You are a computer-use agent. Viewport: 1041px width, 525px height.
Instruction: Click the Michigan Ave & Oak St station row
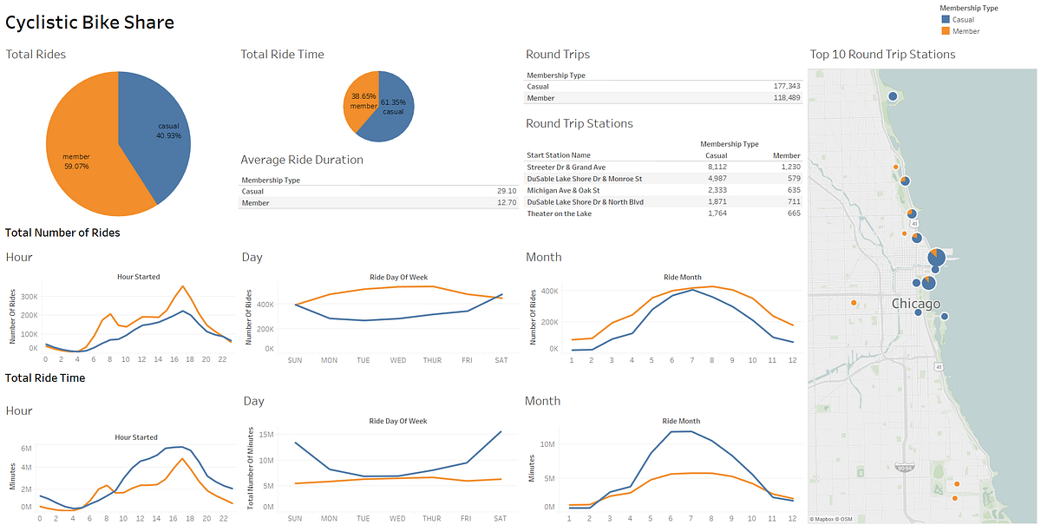(566, 190)
